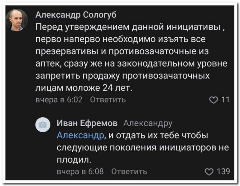Screen dimensions: 240x186
Task: Click the like count 139
Action: (x=223, y=171)
